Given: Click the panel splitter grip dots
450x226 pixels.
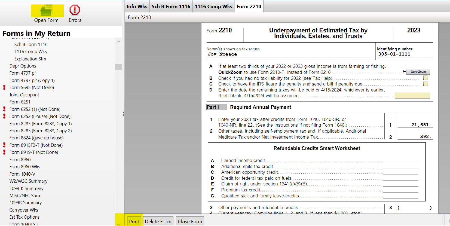Looking at the screenshot, I should click(x=123, y=114).
